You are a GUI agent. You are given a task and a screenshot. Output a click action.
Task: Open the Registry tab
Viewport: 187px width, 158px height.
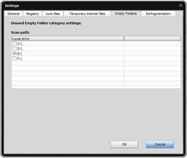[33, 14]
